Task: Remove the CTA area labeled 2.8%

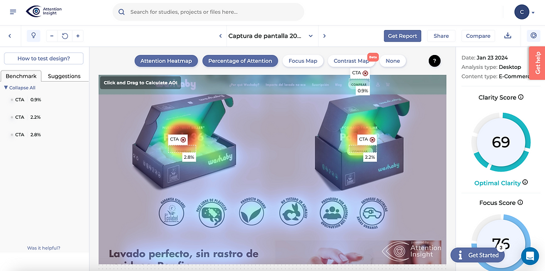Action: 183,139
